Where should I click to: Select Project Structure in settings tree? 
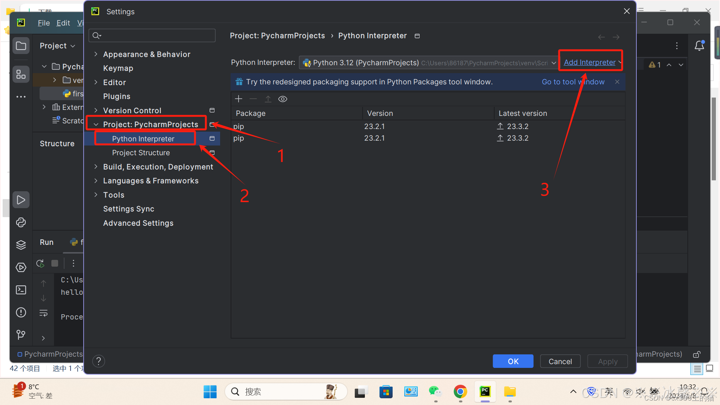(x=141, y=153)
